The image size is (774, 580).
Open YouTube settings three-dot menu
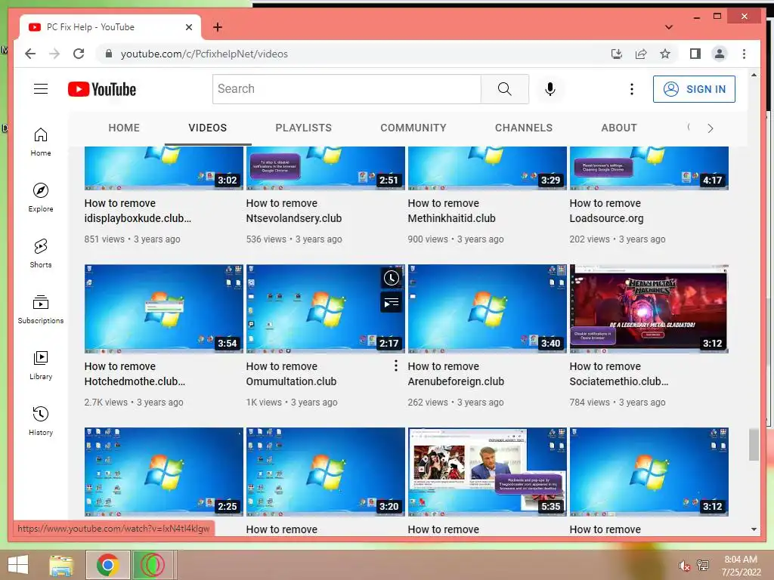coord(631,89)
